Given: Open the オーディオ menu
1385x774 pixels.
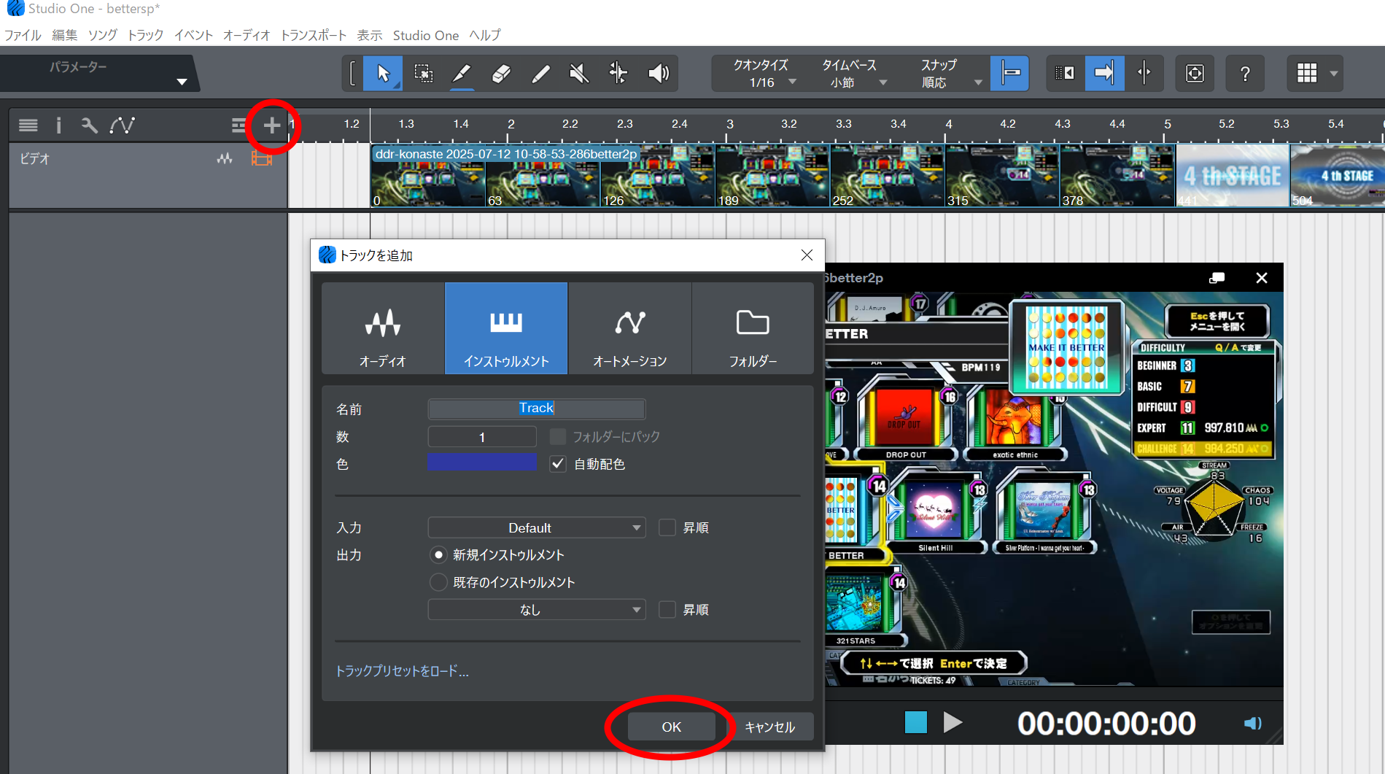Looking at the screenshot, I should tap(247, 35).
